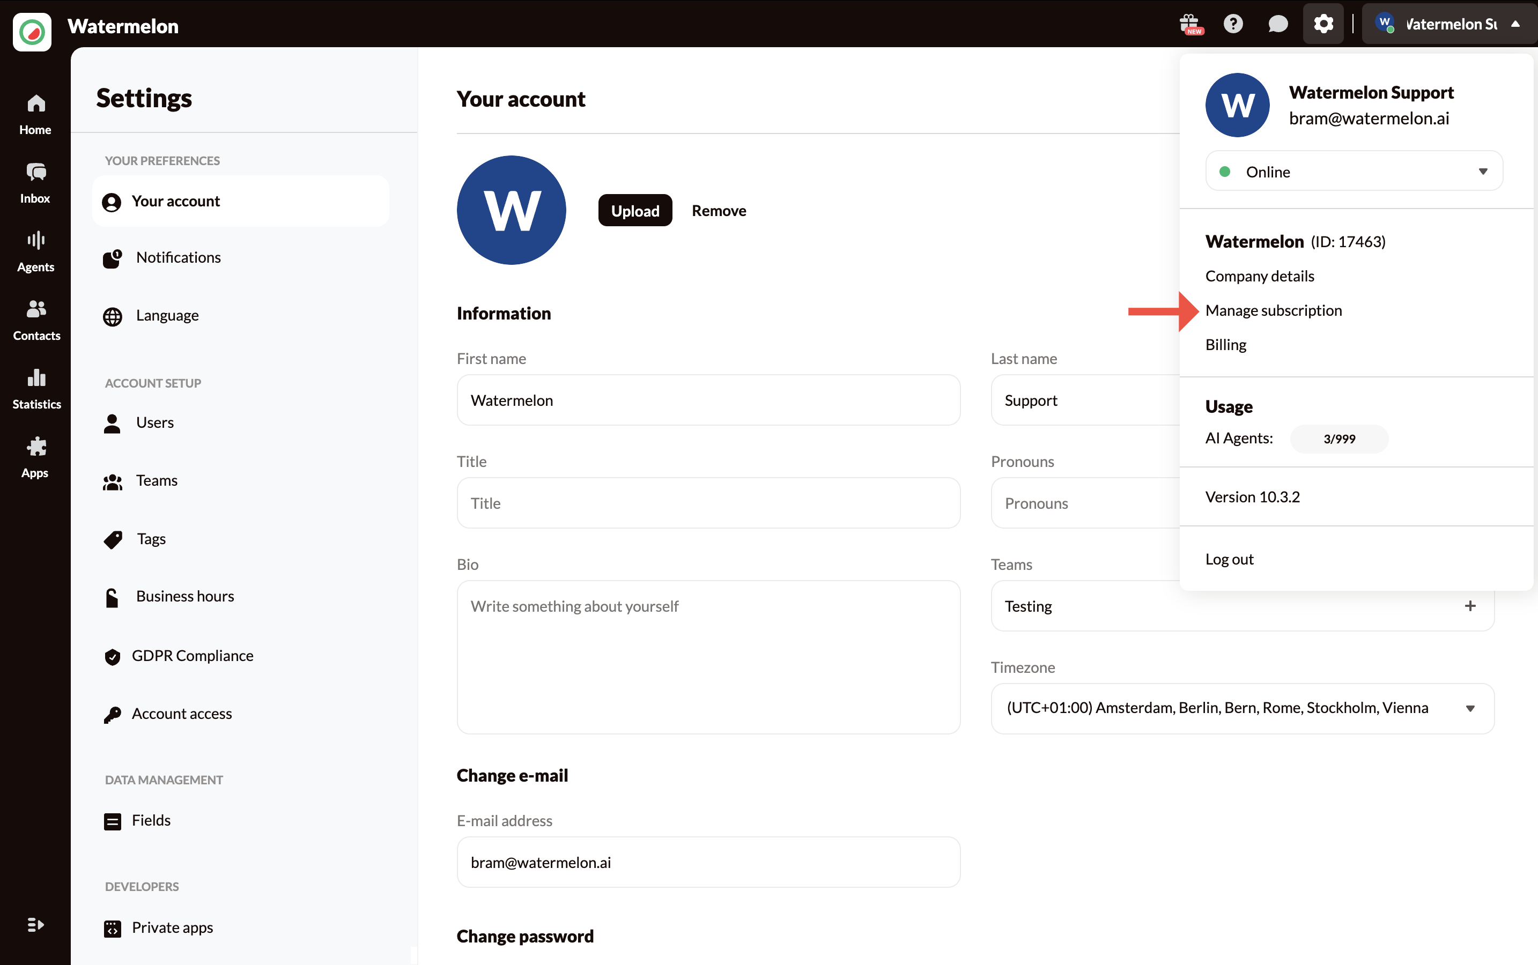The width and height of the screenshot is (1538, 965).
Task: Click the First name field
Action: (708, 400)
